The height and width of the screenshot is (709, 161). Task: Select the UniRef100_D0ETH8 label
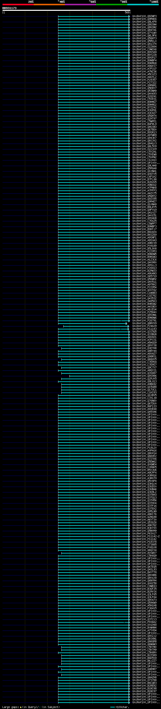[x=144, y=348]
